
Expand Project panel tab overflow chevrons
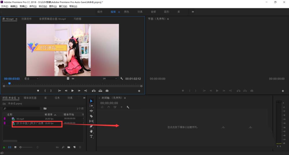point(84,98)
